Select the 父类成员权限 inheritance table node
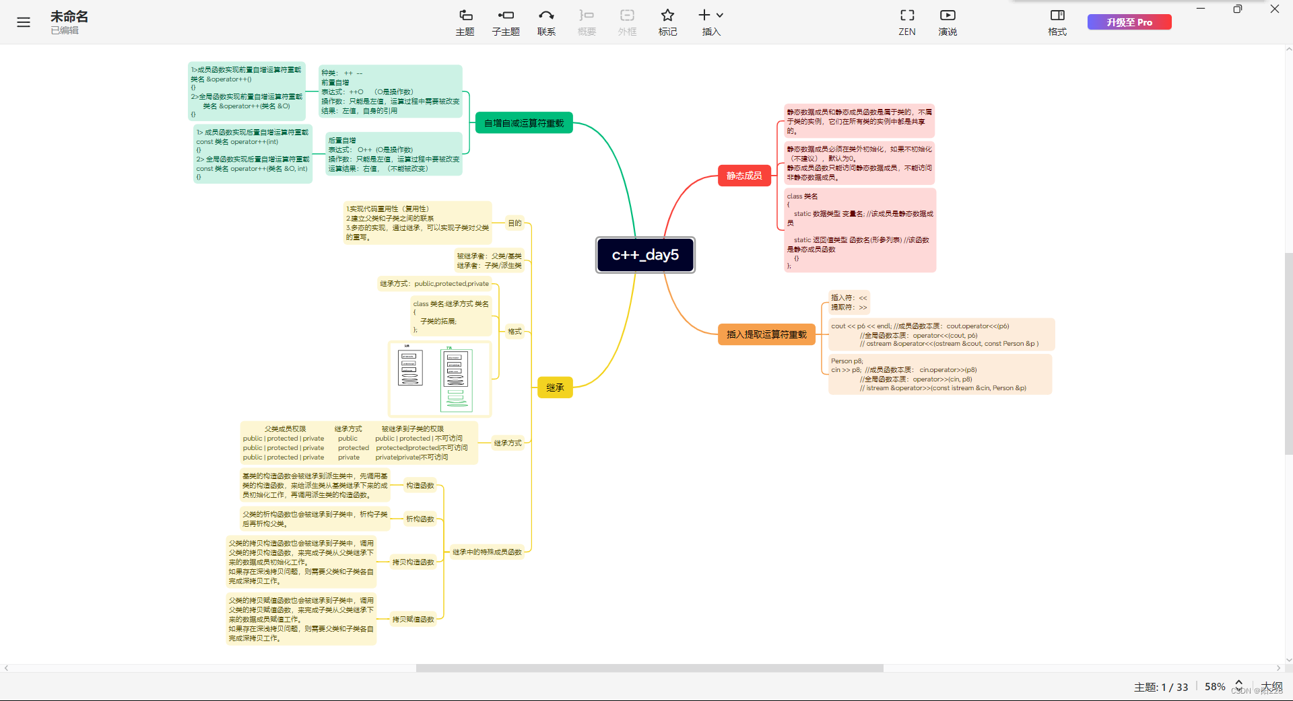Screen dimensions: 1293x701 coord(359,443)
